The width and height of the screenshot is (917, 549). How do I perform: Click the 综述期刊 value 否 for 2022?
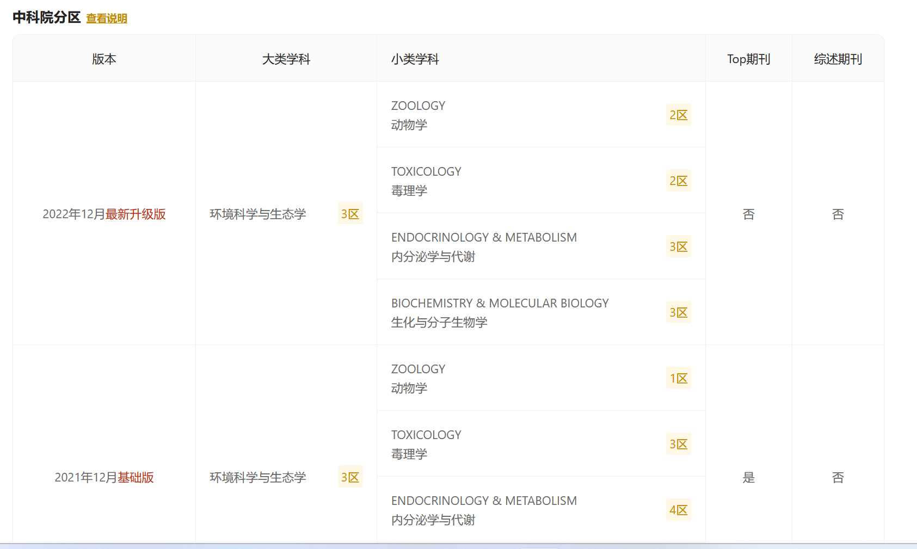838,214
